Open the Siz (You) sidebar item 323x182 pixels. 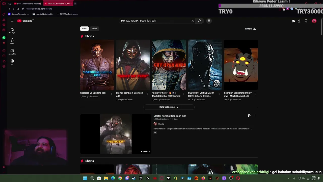point(12,62)
